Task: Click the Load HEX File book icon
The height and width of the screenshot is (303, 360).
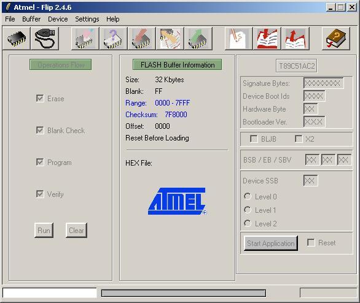Action: click(x=267, y=38)
